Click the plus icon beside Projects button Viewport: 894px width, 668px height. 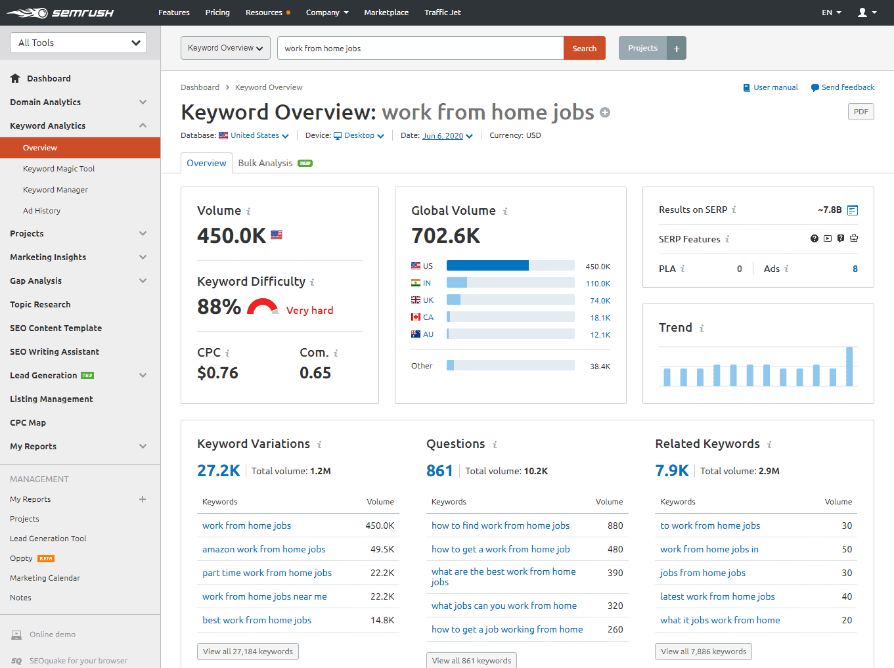tap(677, 49)
